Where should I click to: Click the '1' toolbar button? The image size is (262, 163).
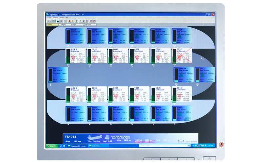click(x=81, y=21)
